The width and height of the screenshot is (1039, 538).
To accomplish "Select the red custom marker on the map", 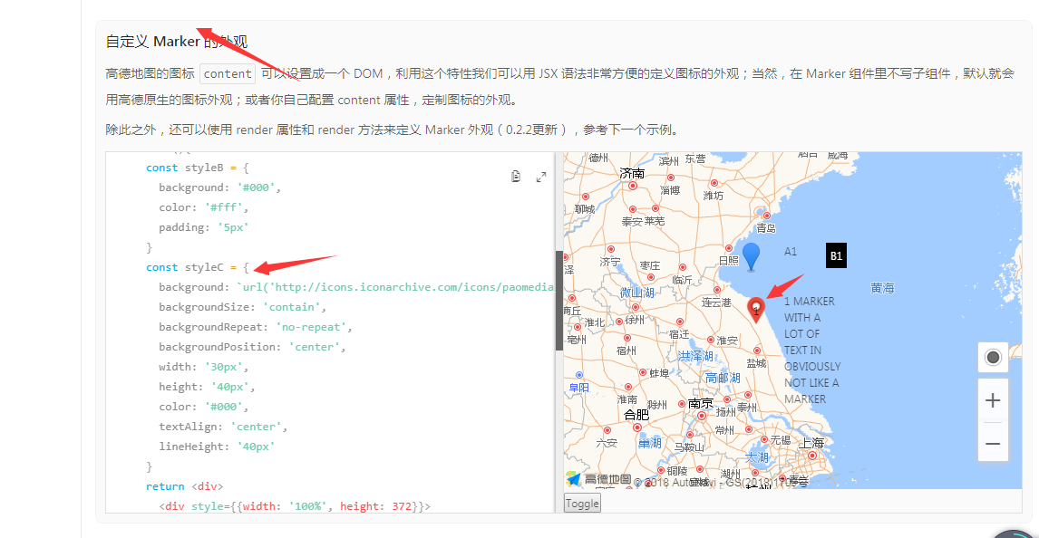I will [x=757, y=308].
